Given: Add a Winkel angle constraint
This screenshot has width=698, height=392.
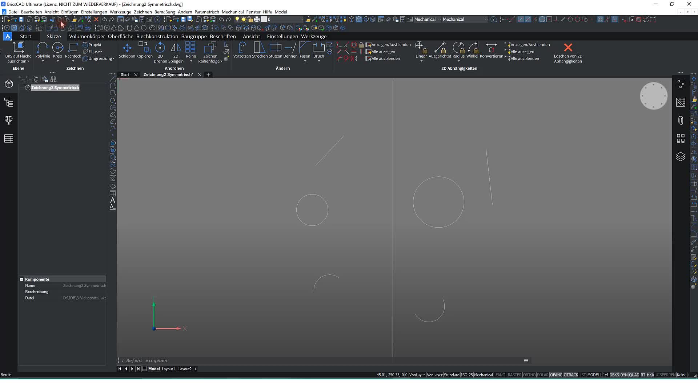Looking at the screenshot, I should pos(472,50).
